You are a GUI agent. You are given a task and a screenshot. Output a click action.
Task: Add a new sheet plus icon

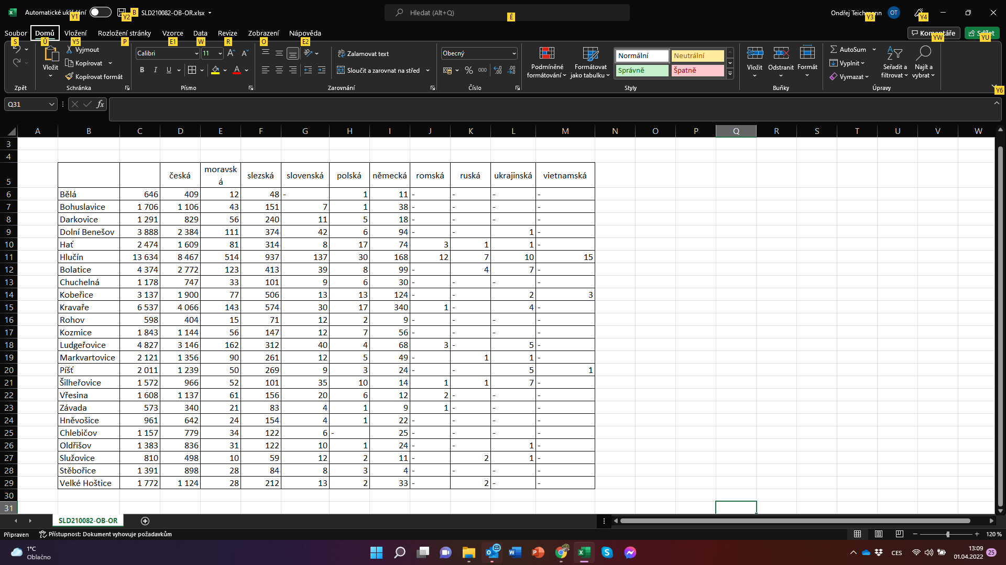pyautogui.click(x=145, y=521)
